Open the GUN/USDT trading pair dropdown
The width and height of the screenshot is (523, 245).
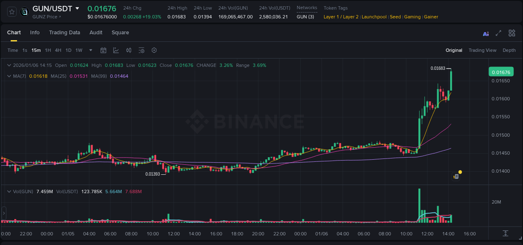pyautogui.click(x=78, y=8)
